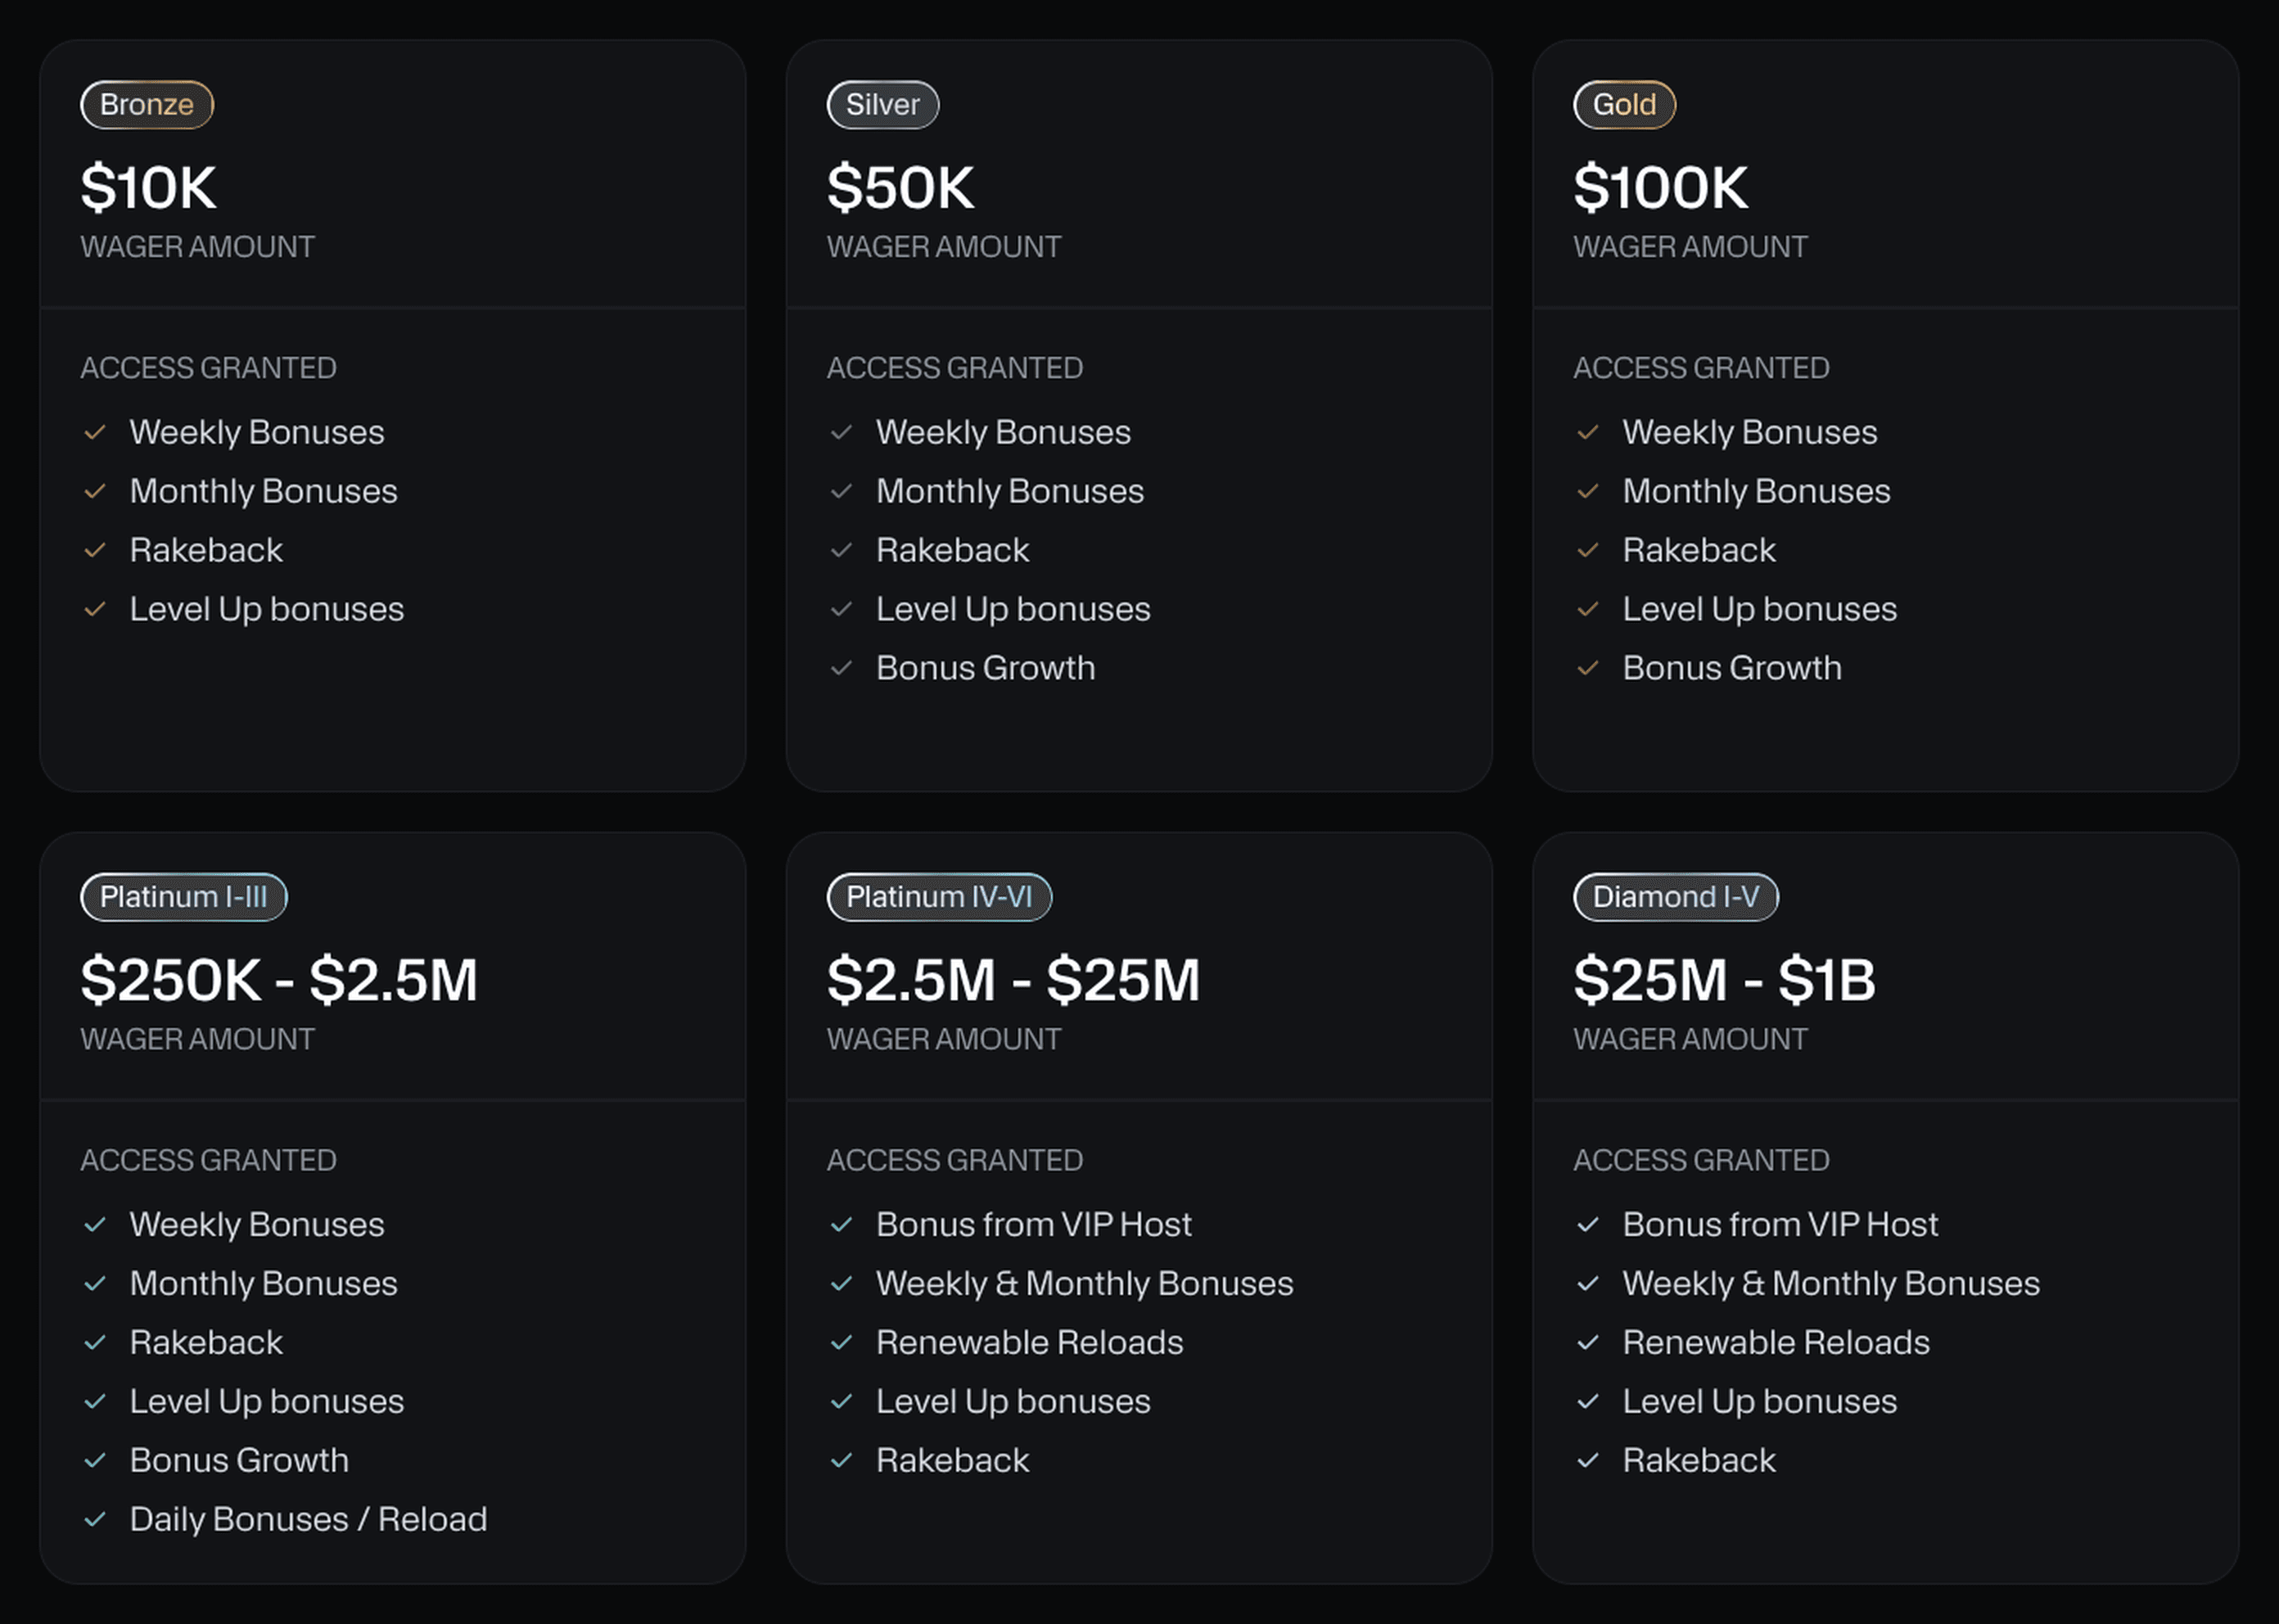
Task: Click checkmark beside Bronze Weekly Bonuses
Action: (x=95, y=433)
